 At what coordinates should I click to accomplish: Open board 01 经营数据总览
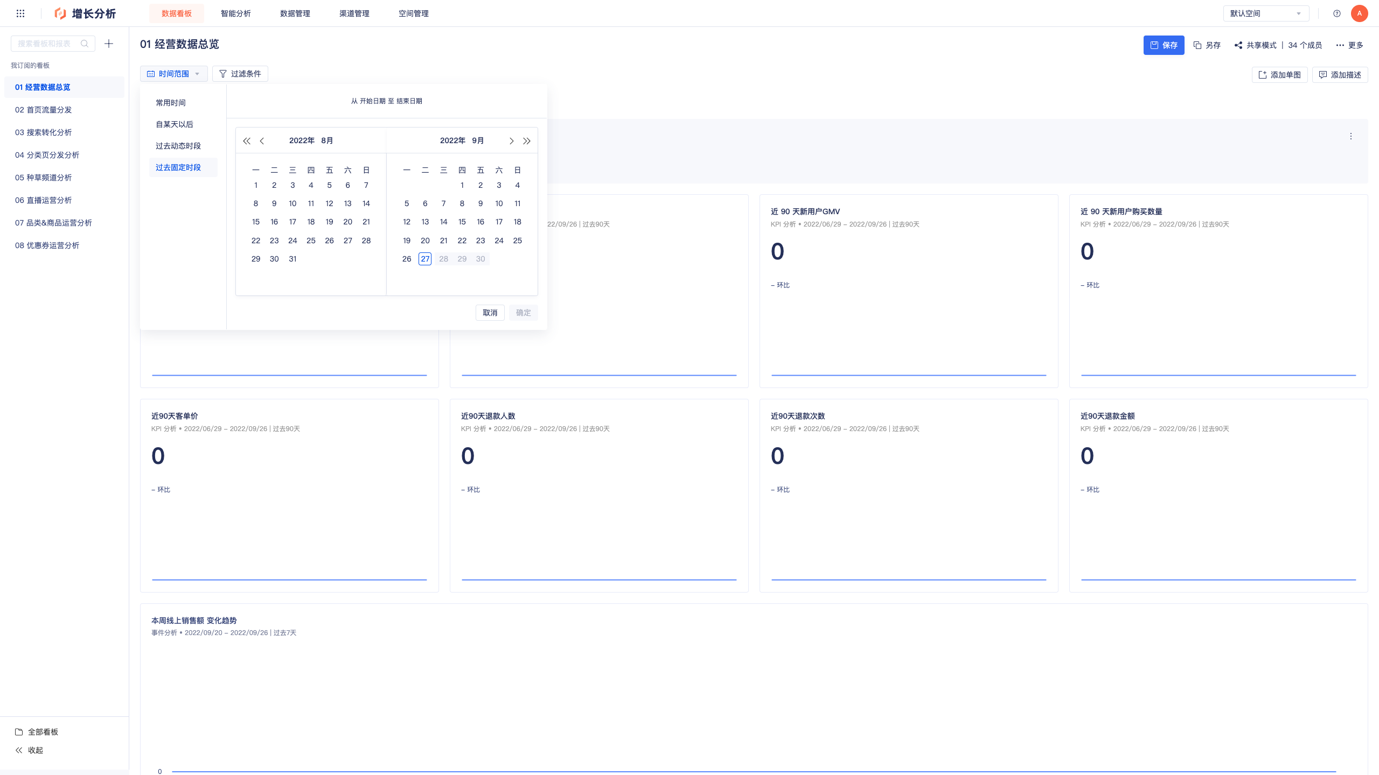tap(64, 87)
